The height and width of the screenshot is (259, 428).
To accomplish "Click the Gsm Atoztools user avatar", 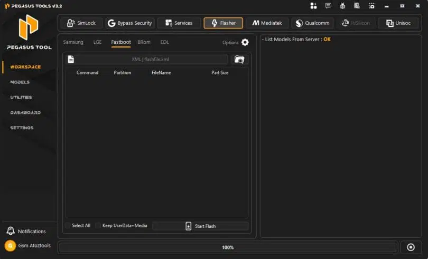I will click(10, 246).
